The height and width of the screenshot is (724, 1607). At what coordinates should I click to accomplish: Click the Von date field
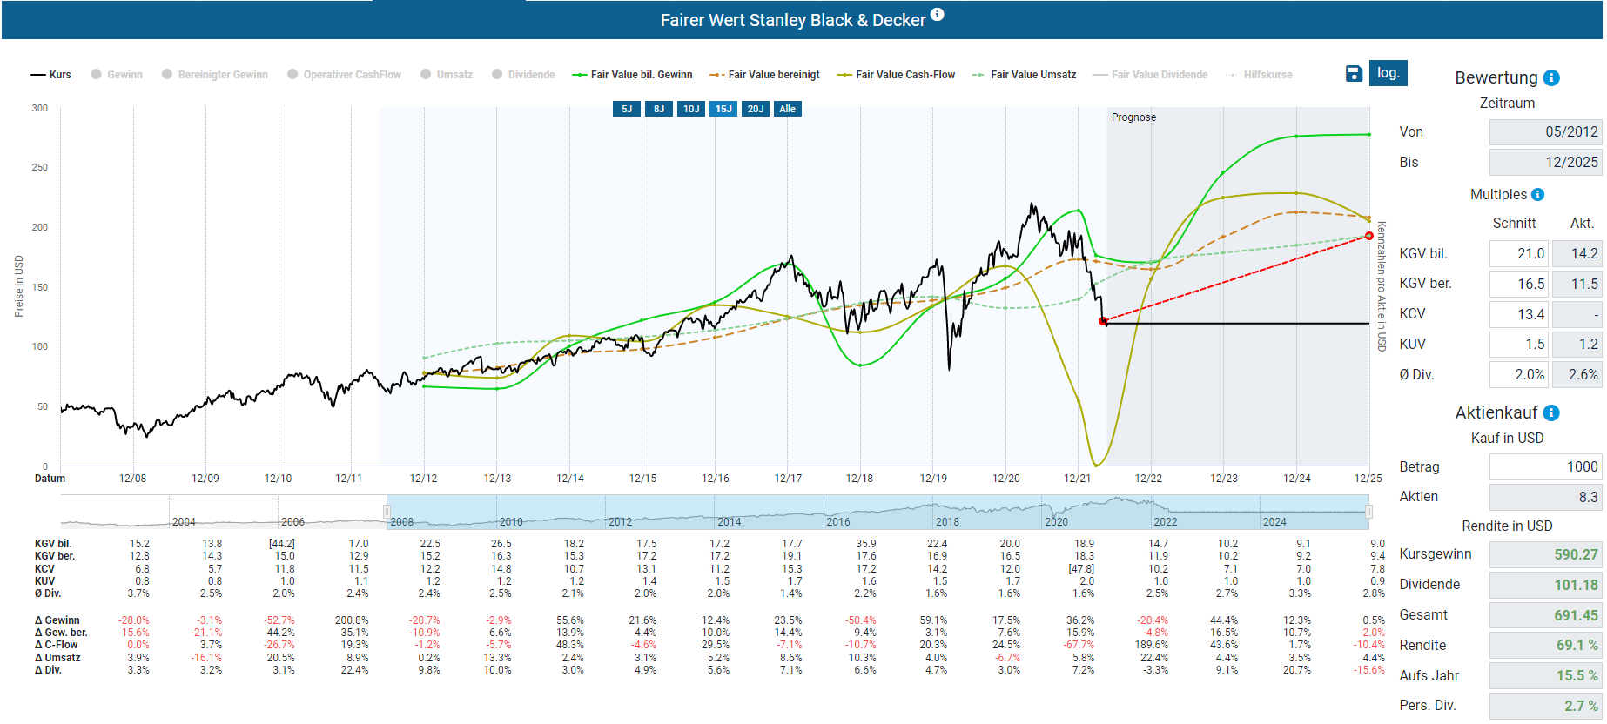coord(1545,132)
